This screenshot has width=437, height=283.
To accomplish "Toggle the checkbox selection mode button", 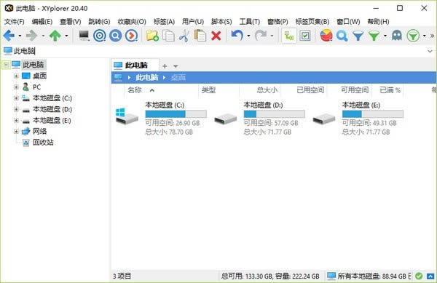I will click(x=305, y=36).
